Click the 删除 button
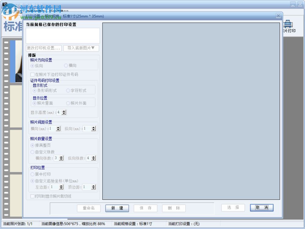The width and height of the screenshot is (305, 229). tap(174, 208)
